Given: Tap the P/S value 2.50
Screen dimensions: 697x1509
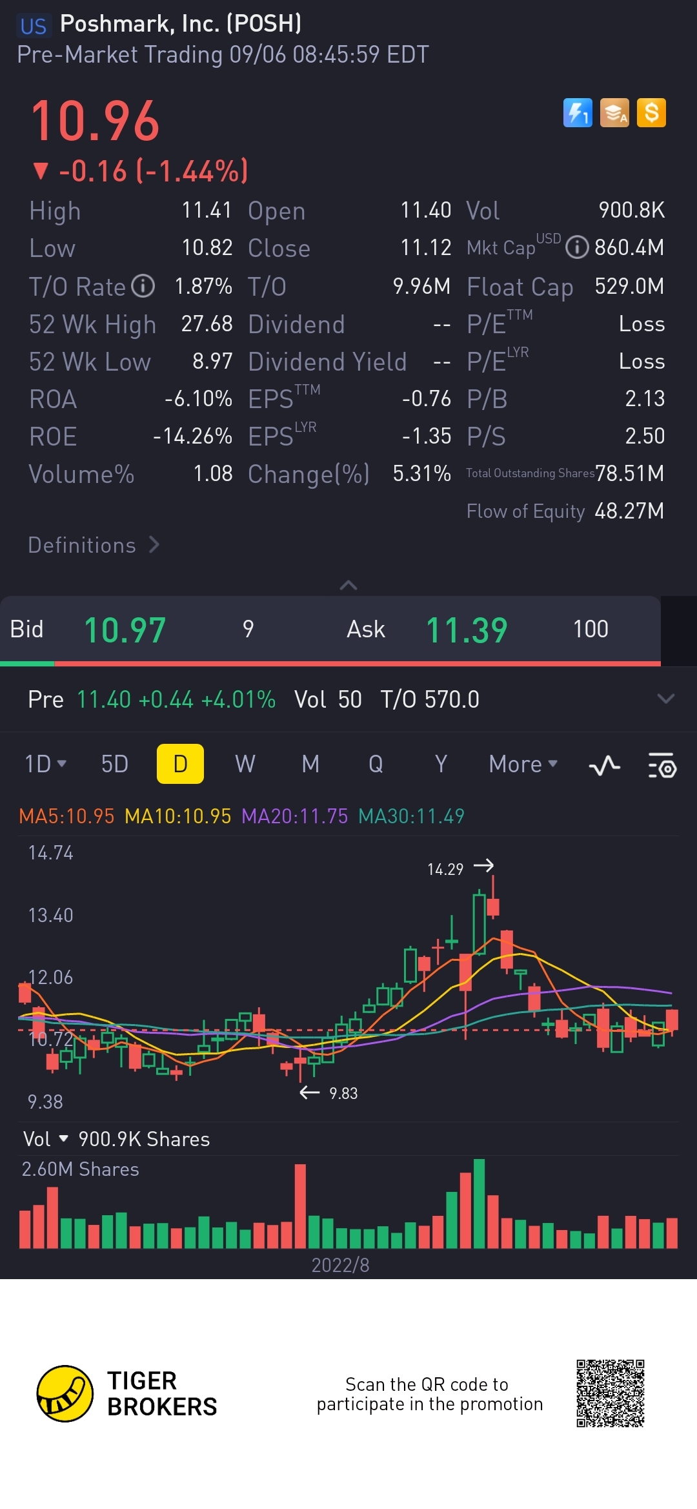Looking at the screenshot, I should tap(645, 436).
